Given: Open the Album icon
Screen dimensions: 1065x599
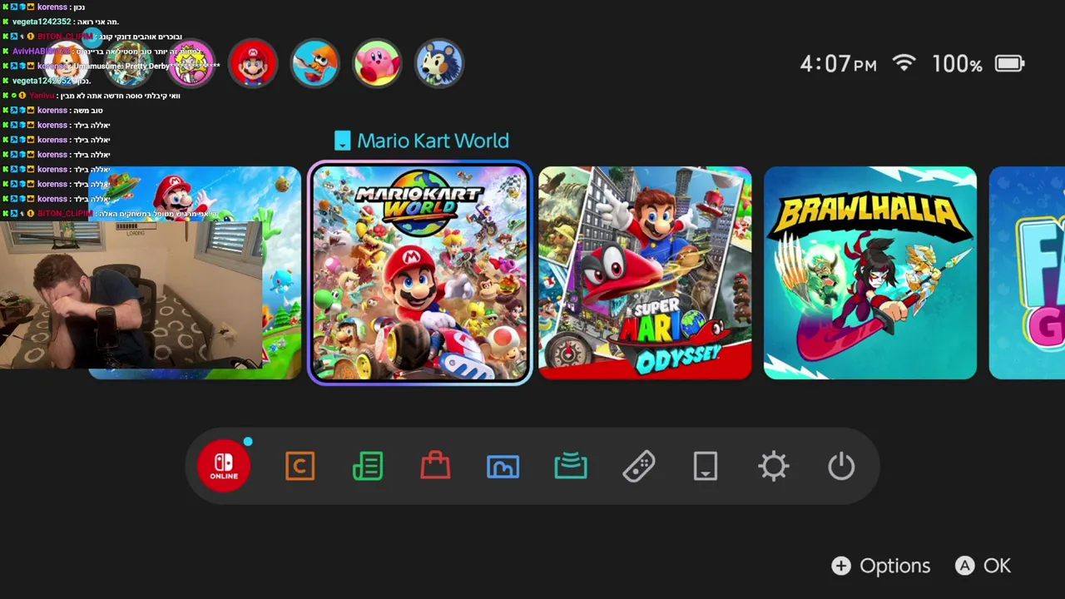Looking at the screenshot, I should coord(503,467).
